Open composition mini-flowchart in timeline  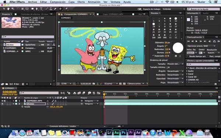point(63,93)
